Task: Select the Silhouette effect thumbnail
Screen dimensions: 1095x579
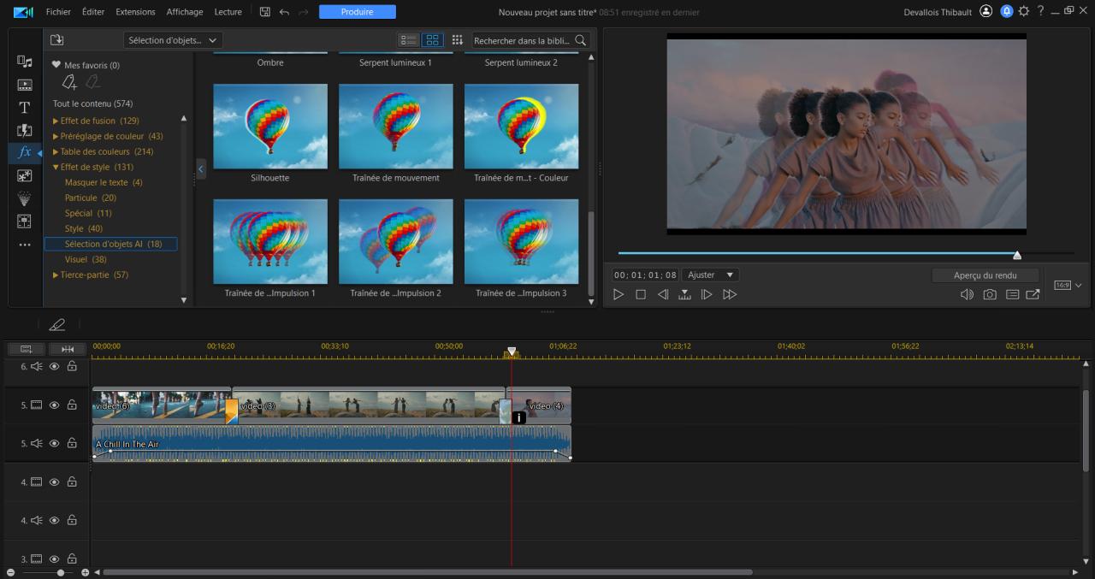Action: (269, 127)
